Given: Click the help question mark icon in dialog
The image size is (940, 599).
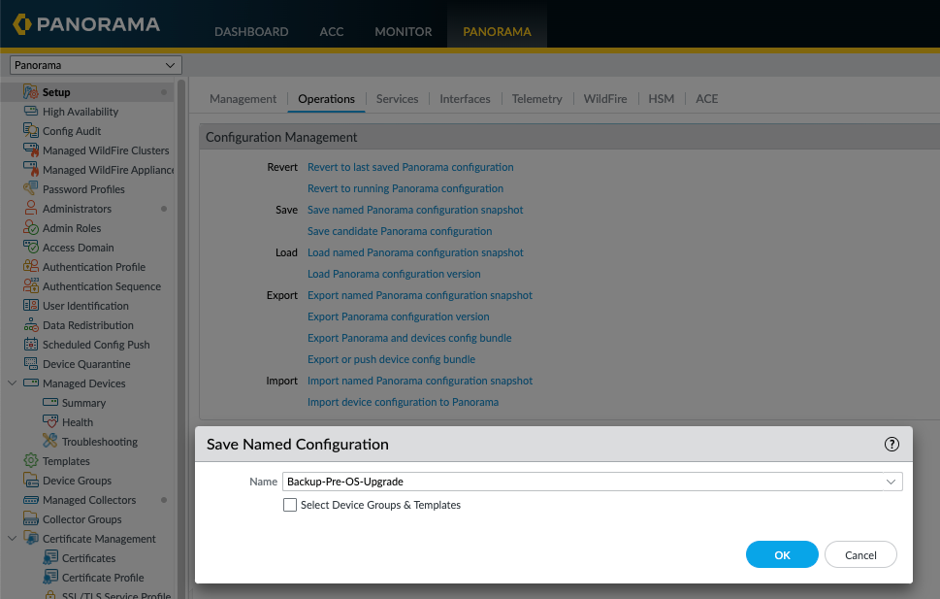Looking at the screenshot, I should [x=891, y=444].
